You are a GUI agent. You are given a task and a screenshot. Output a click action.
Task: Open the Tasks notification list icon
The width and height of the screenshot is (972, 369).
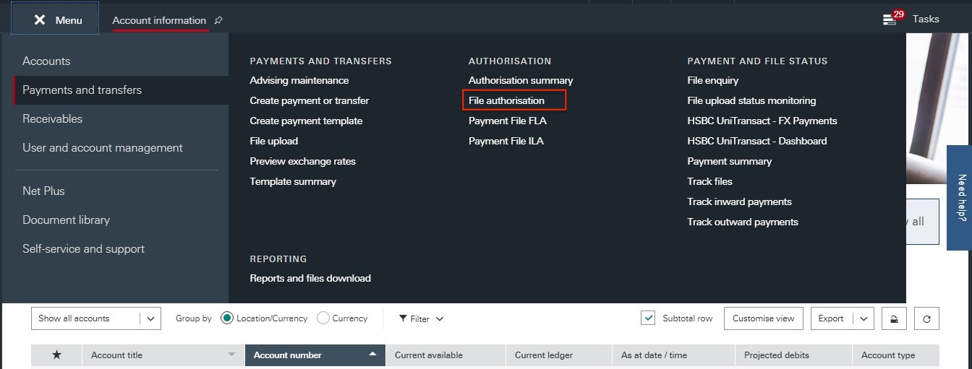click(890, 19)
